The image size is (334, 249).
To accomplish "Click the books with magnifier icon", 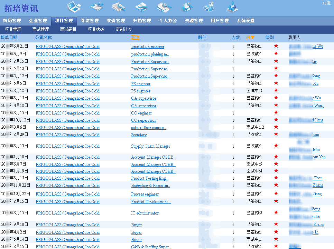I will (164, 7).
